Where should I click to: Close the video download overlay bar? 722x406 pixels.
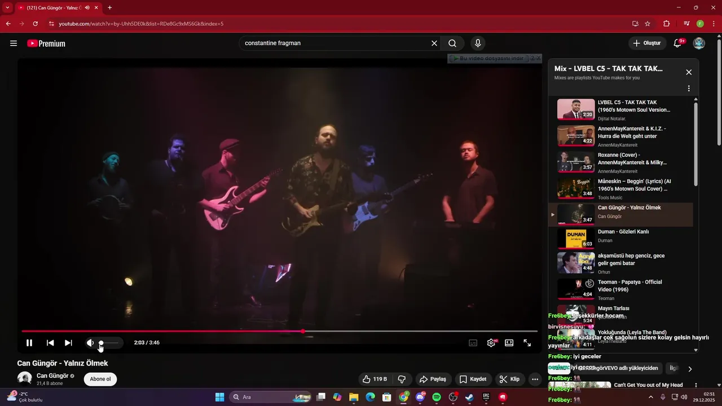click(539, 59)
